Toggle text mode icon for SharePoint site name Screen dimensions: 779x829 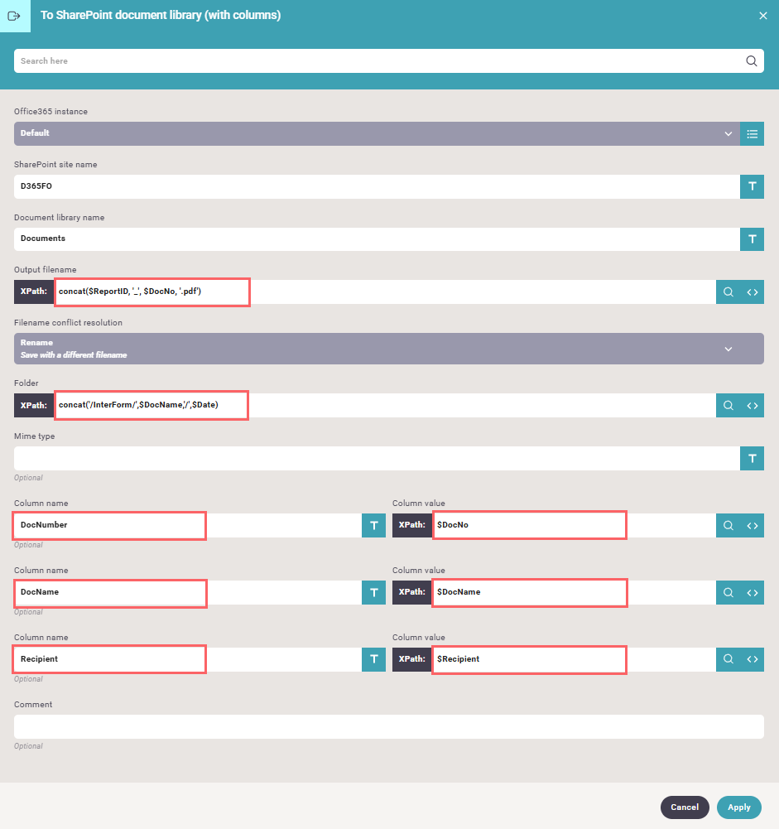pos(752,186)
